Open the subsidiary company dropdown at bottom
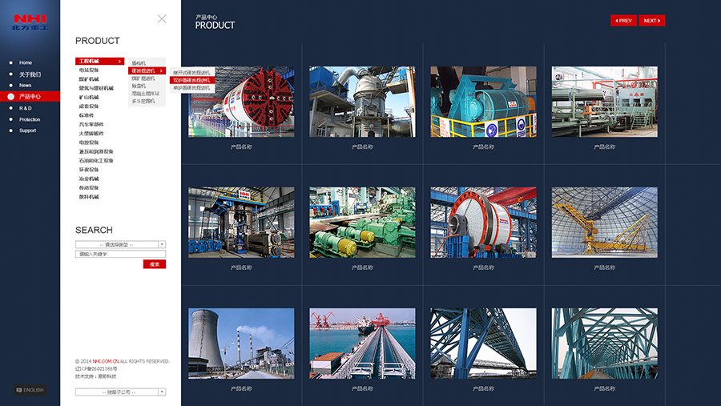The image size is (721, 406). 162,392
